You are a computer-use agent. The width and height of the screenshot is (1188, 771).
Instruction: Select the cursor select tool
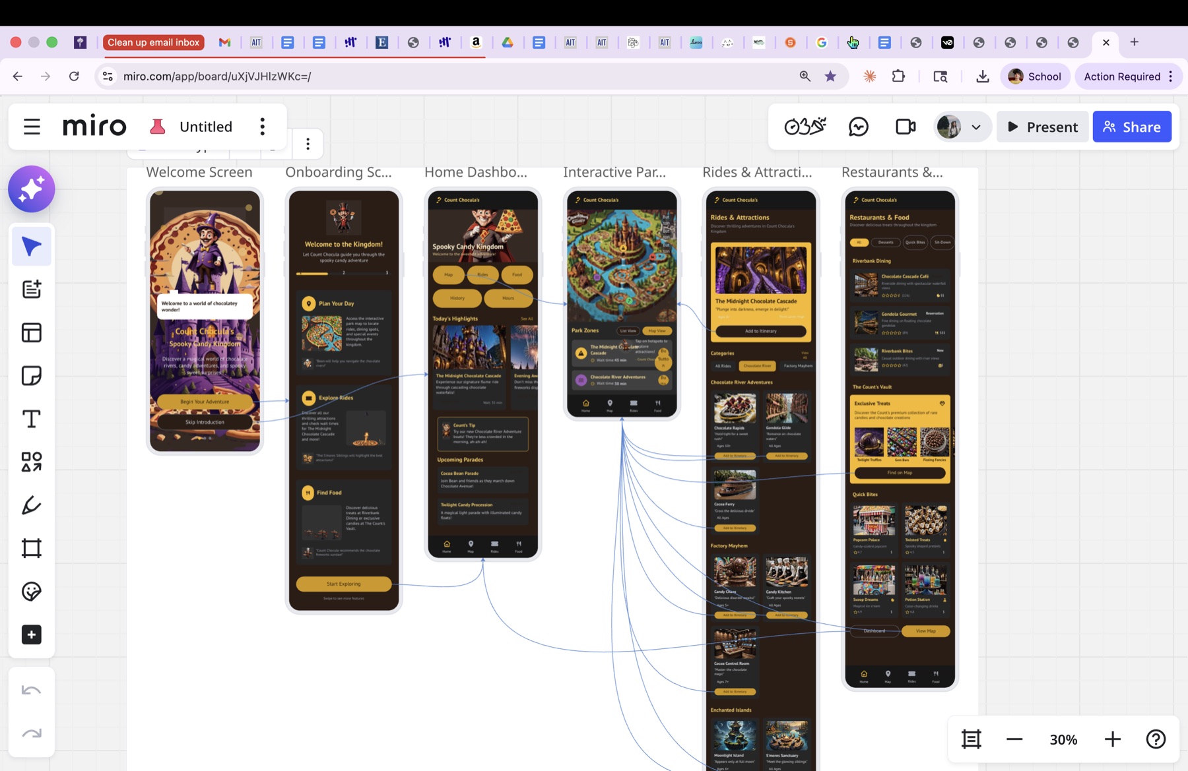pos(31,247)
